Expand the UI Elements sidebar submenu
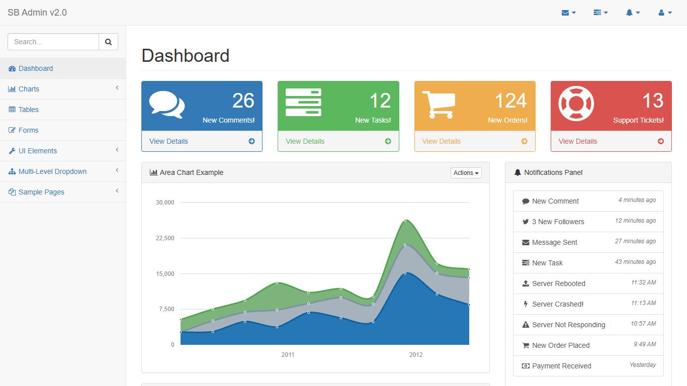 pyautogui.click(x=63, y=151)
